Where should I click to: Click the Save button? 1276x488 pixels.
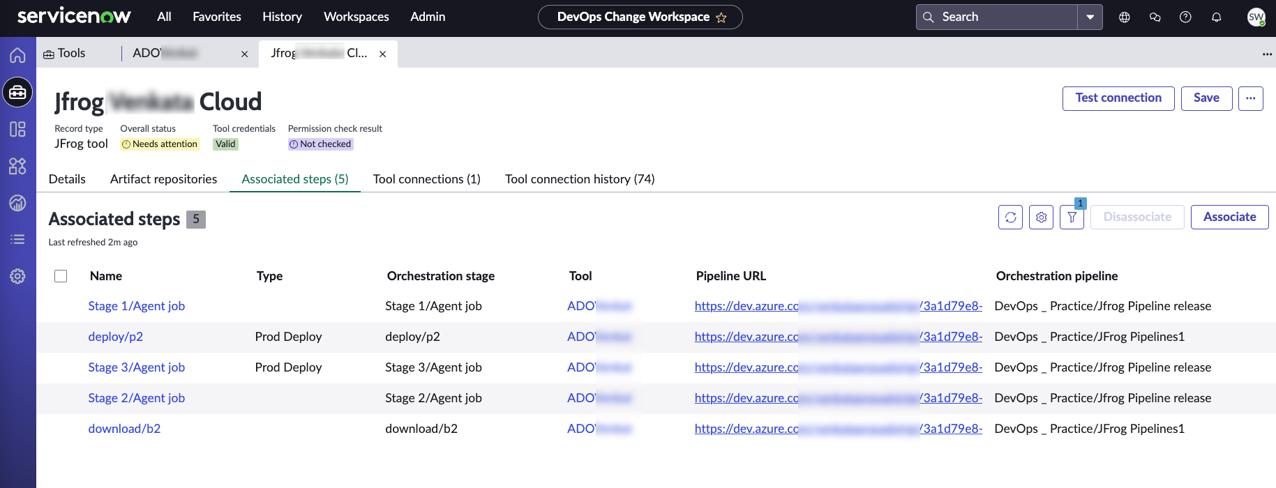point(1206,98)
